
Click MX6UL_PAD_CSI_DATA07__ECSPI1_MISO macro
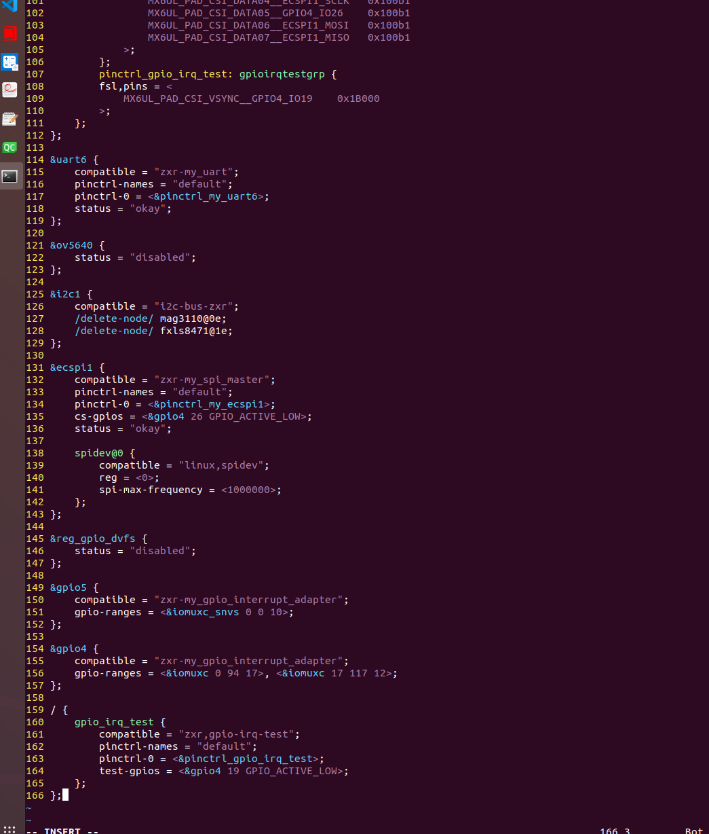pyautogui.click(x=248, y=37)
